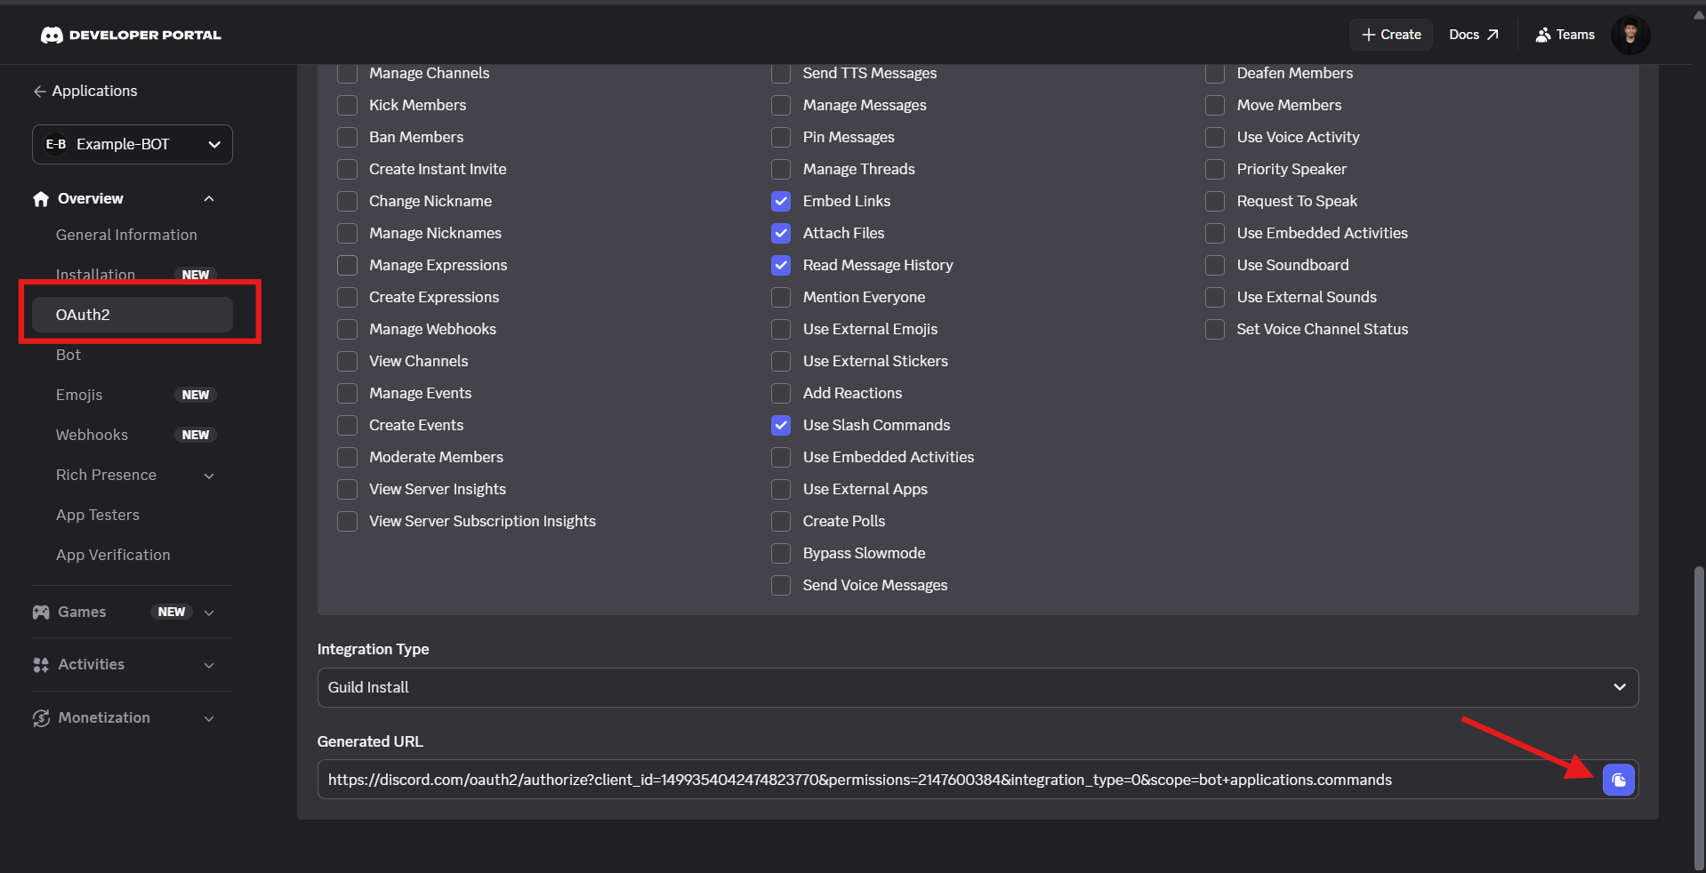The height and width of the screenshot is (873, 1706).
Task: Click the E-B app badge icon
Action: pos(56,144)
